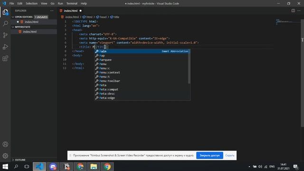This screenshot has height=171, width=304.
Task: Click unsaved dot on index.html tab
Action: [x=80, y=10]
